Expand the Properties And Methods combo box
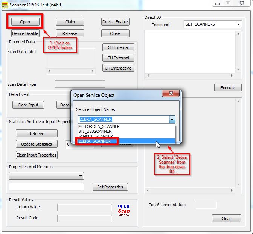The height and width of the screenshot is (234, 253). pyautogui.click(x=81, y=176)
